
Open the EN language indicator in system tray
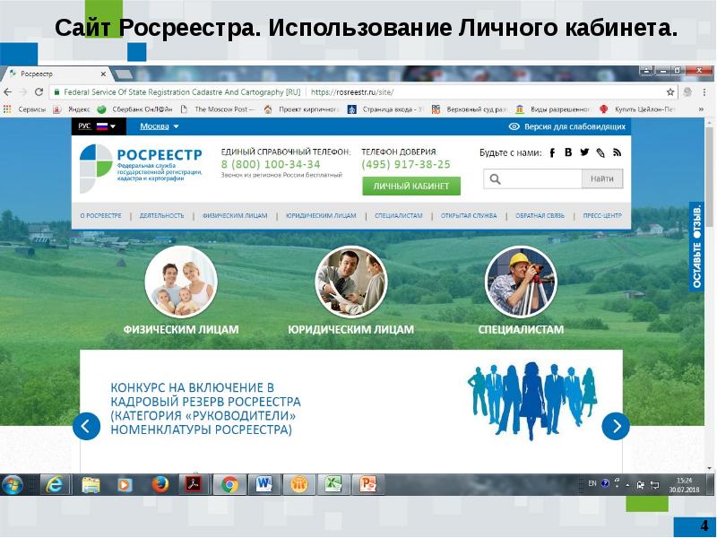click(592, 484)
